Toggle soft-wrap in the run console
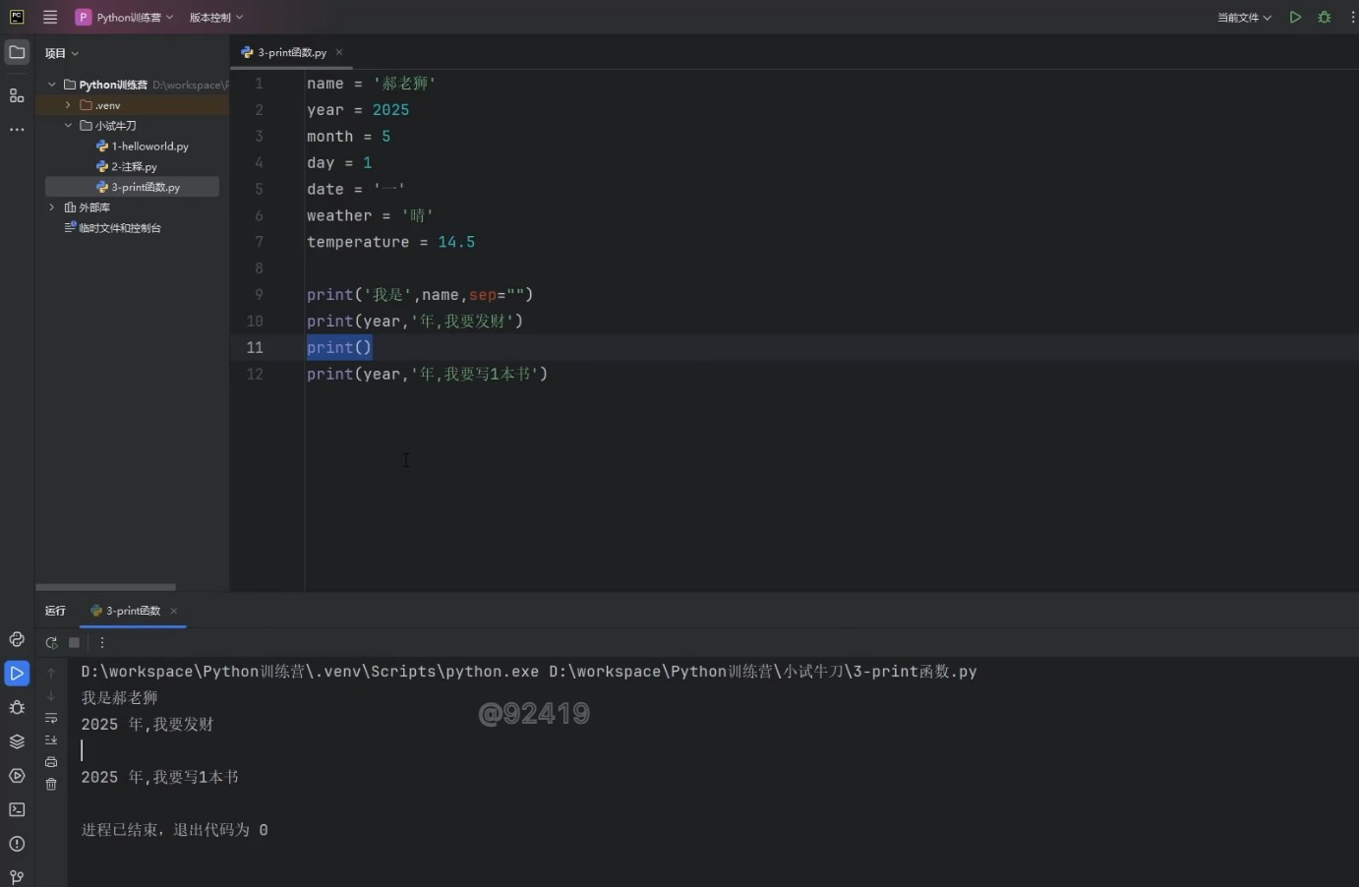 51,718
